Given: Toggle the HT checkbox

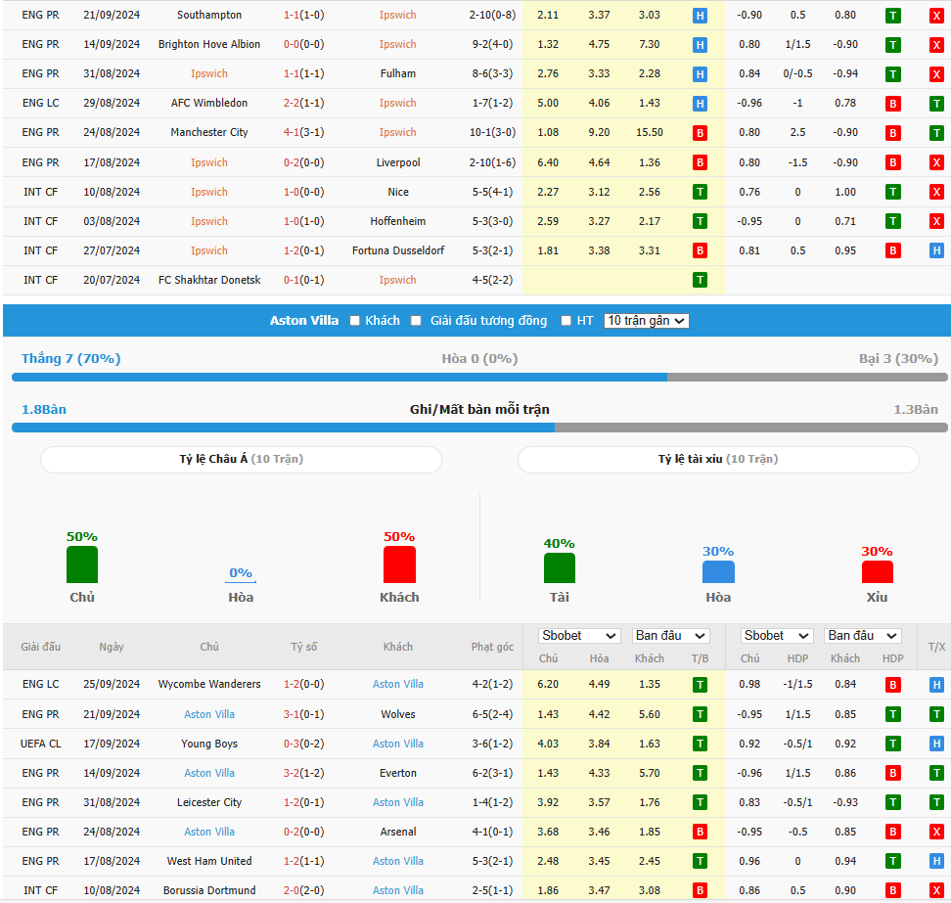Looking at the screenshot, I should click(x=566, y=321).
